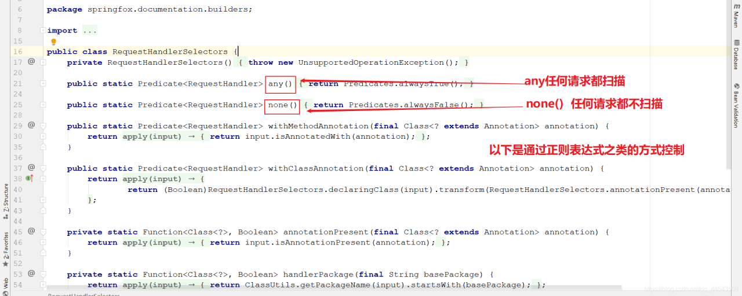Collapse the handlerPackage method on line 53
The image size is (742, 296).
coord(43,274)
